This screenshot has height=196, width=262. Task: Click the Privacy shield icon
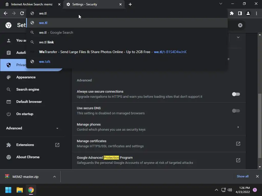pos(8,65)
